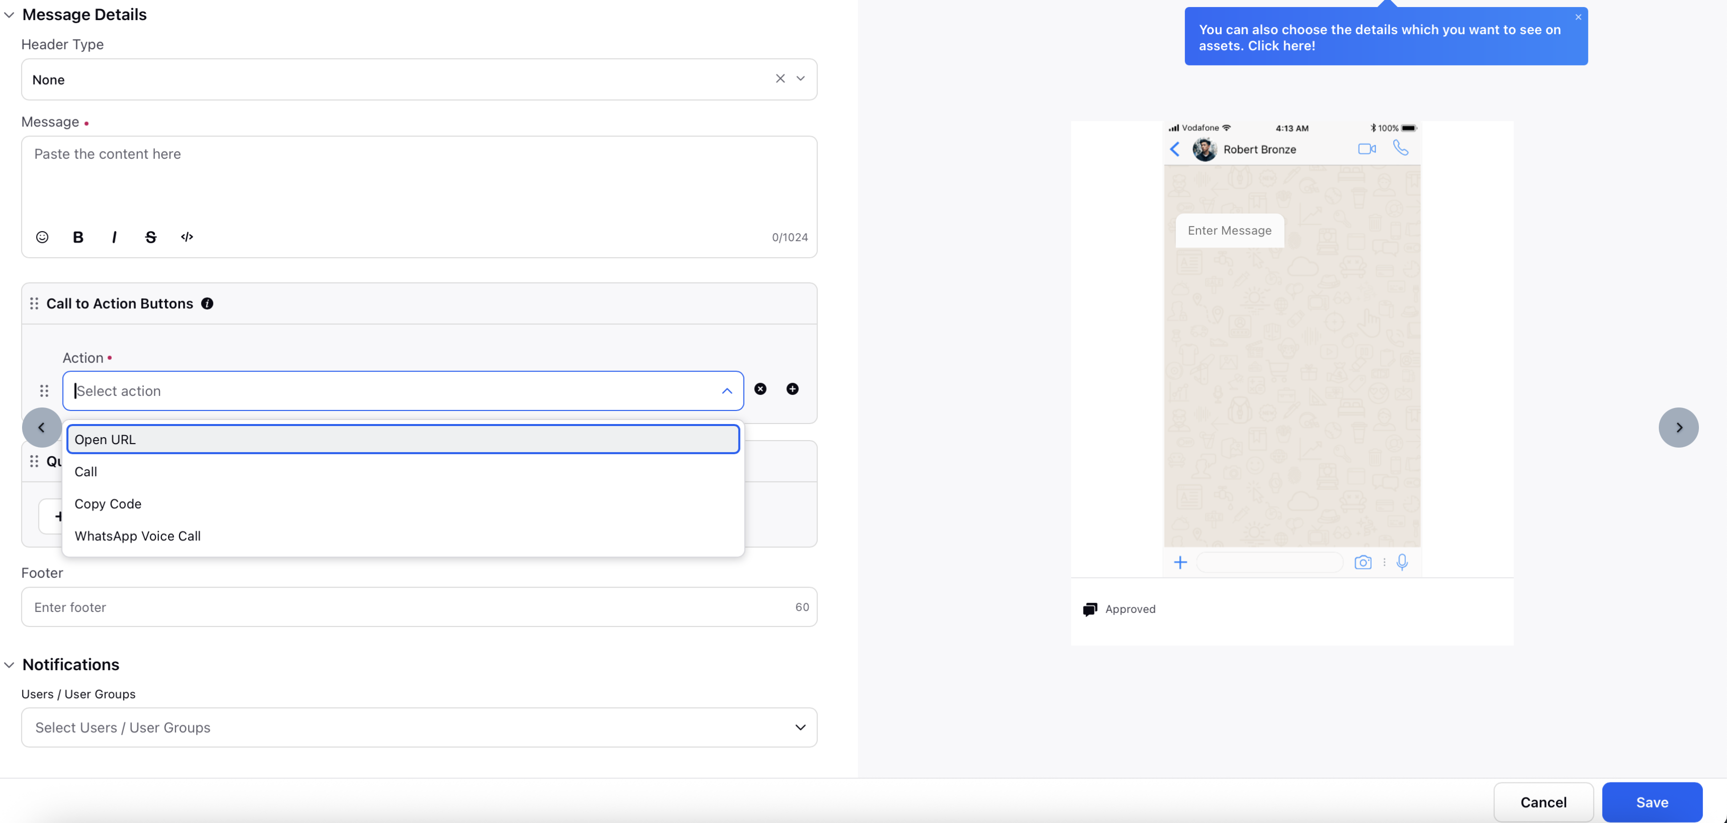Click Robert Bronze contact name
This screenshot has width=1727, height=823.
pos(1260,149)
